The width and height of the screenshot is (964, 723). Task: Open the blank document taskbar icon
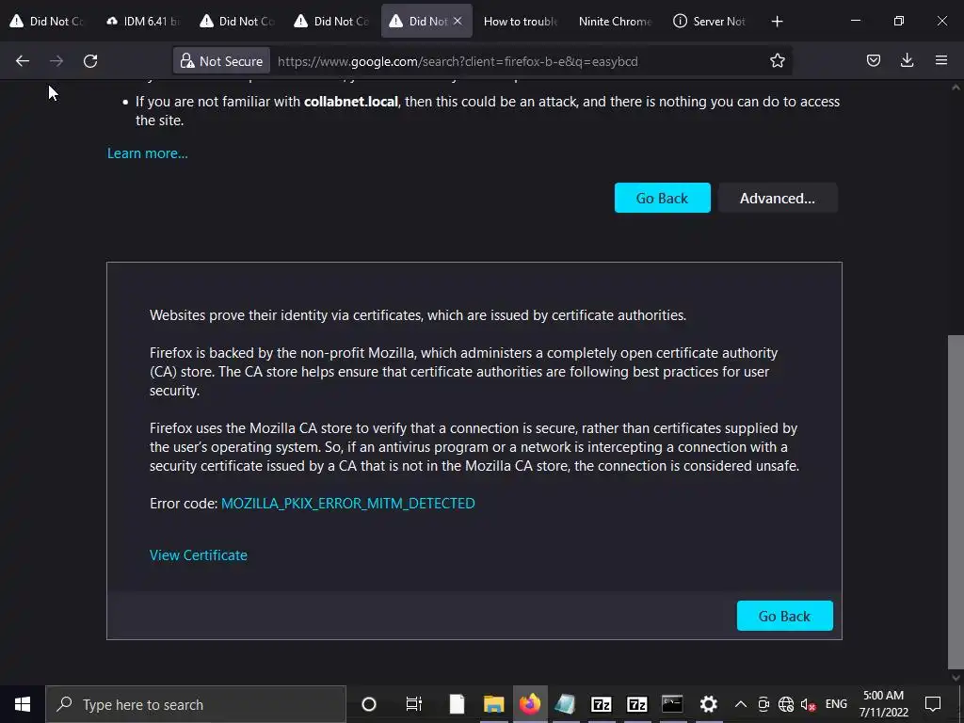tap(457, 704)
